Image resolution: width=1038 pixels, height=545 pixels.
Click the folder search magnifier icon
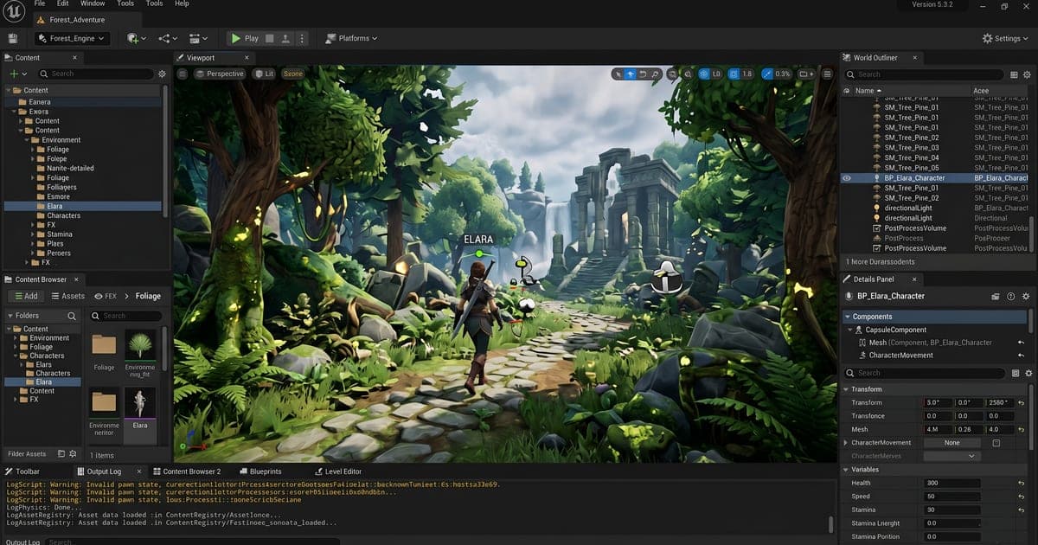71,317
